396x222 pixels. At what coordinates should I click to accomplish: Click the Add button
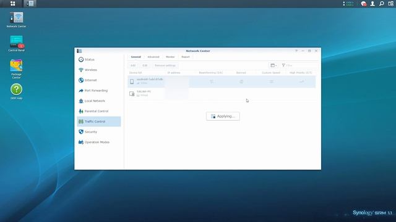pyautogui.click(x=133, y=65)
